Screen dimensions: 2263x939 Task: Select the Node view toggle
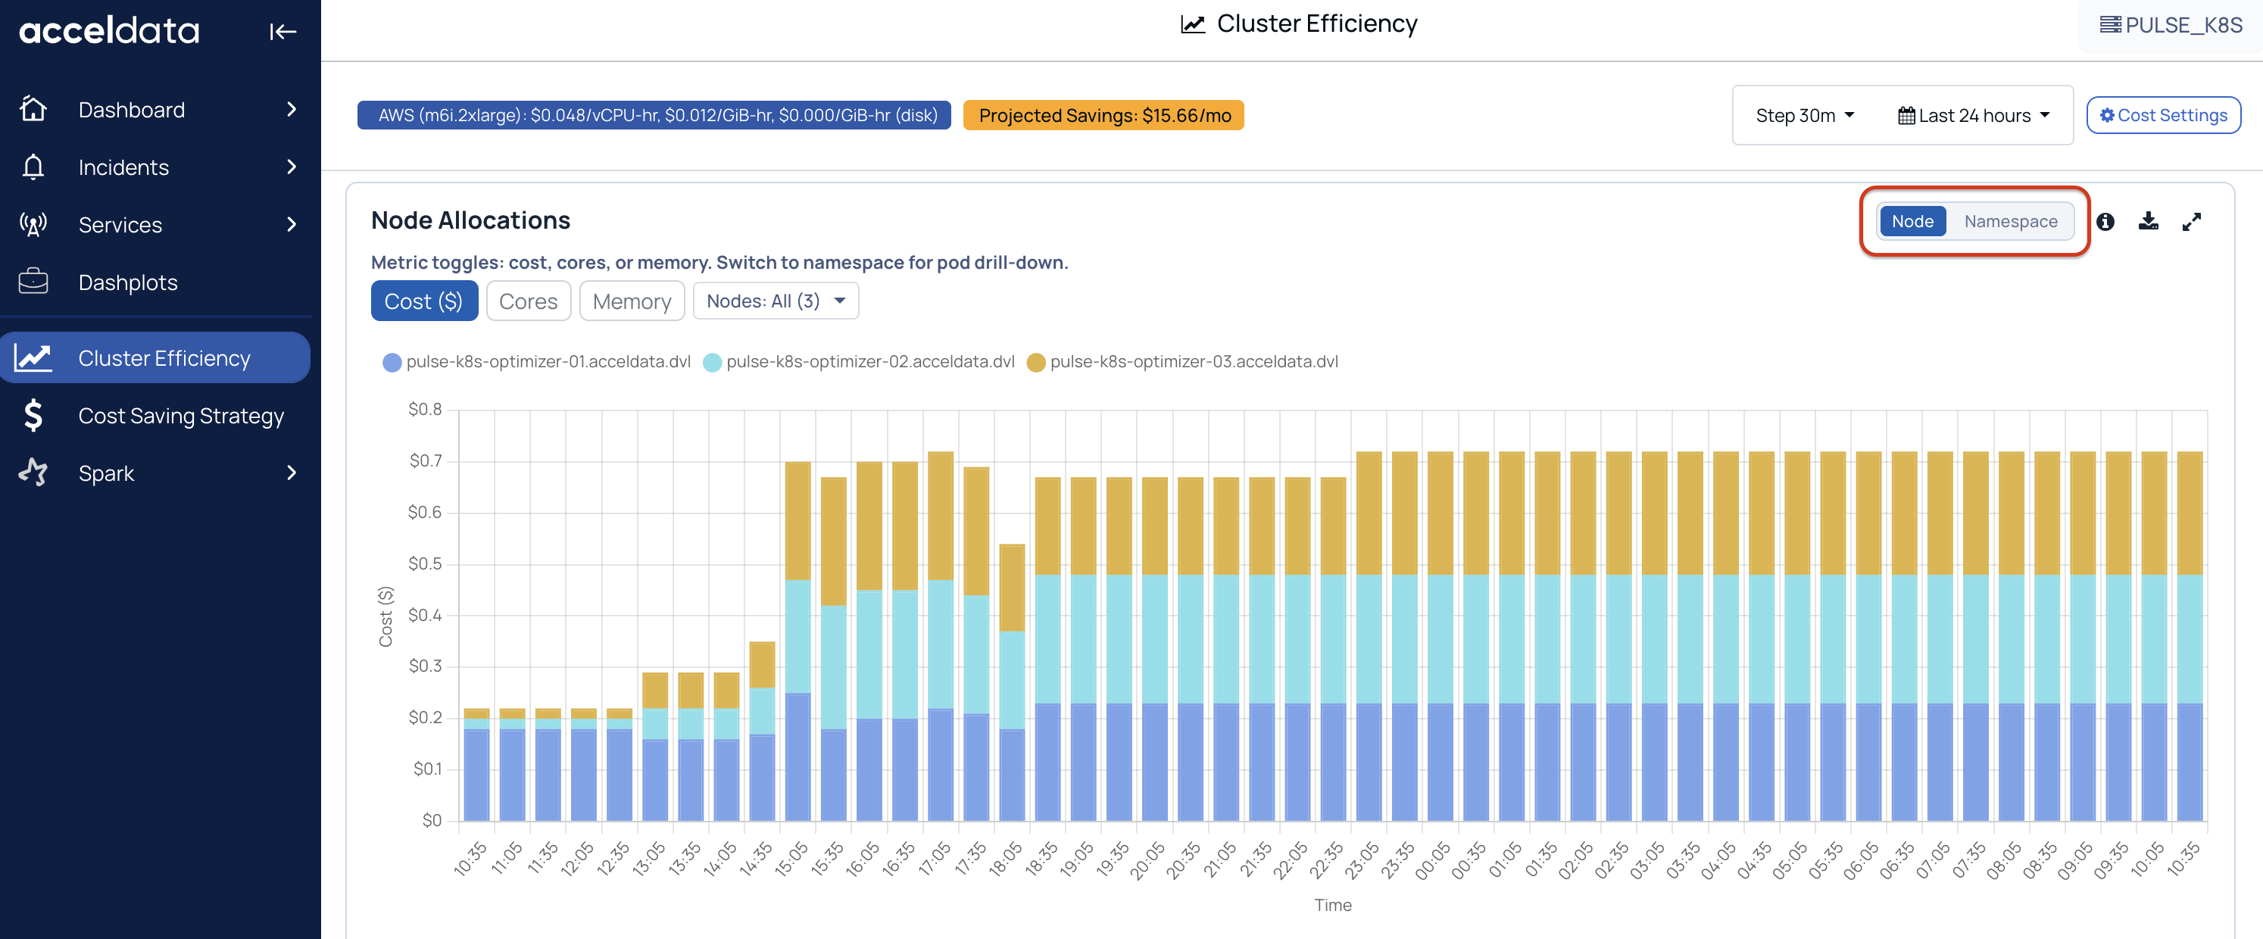tap(1912, 221)
